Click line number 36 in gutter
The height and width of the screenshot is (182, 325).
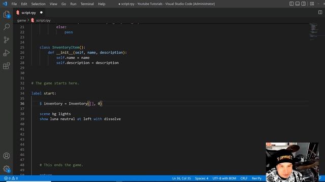(x=22, y=104)
